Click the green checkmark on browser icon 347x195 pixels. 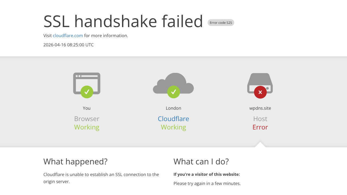click(87, 92)
